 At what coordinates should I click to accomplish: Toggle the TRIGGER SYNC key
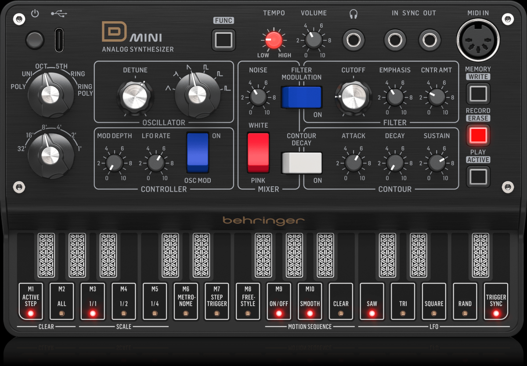[x=496, y=301]
